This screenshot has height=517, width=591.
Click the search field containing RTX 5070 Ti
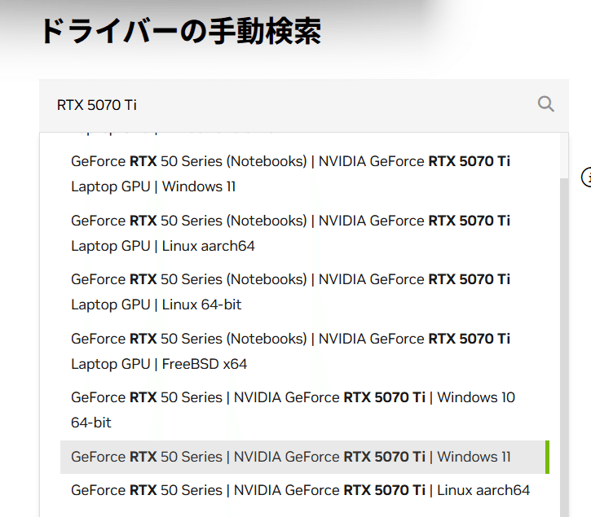click(x=304, y=105)
